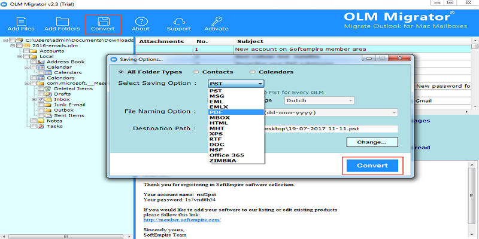This screenshot has height=239, width=479.
Task: Click the drive icon beside C:\Users\admin path
Action: (20, 40)
